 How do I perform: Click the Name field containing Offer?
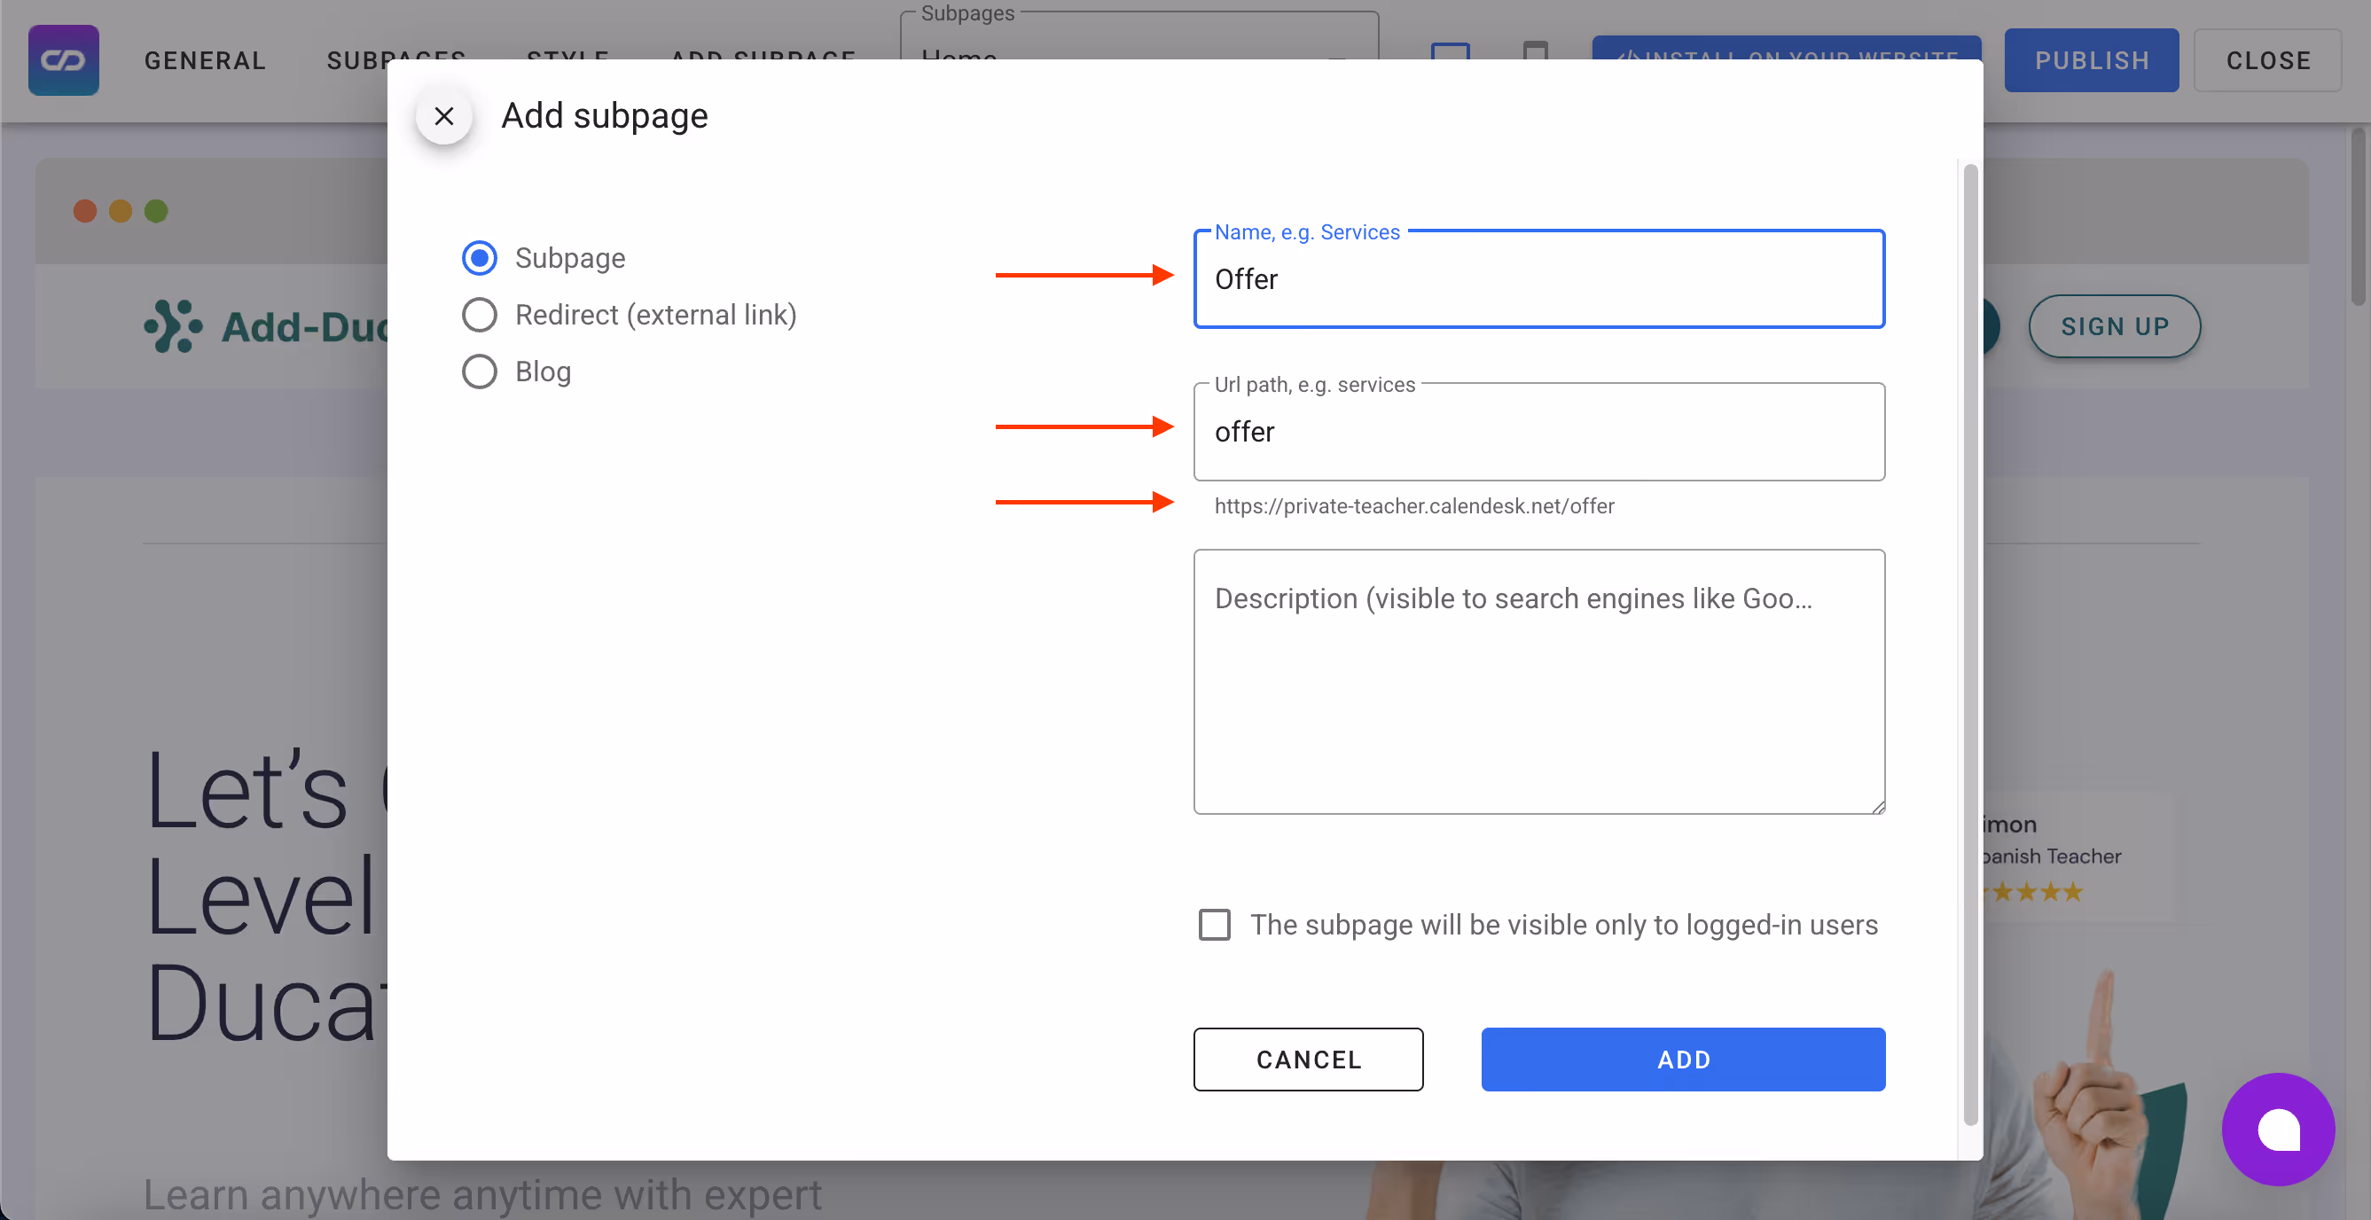(1538, 279)
